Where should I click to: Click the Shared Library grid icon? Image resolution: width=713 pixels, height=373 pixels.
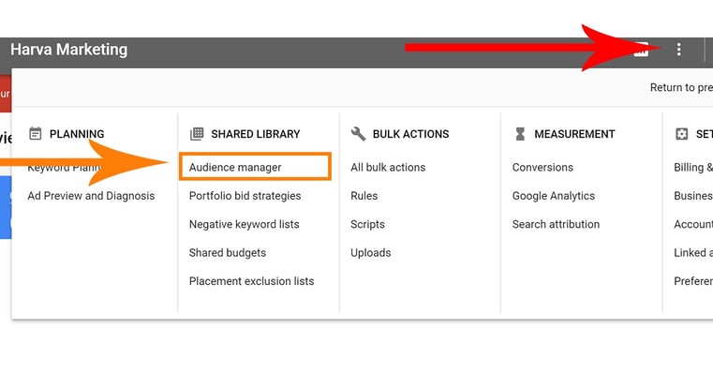click(197, 134)
